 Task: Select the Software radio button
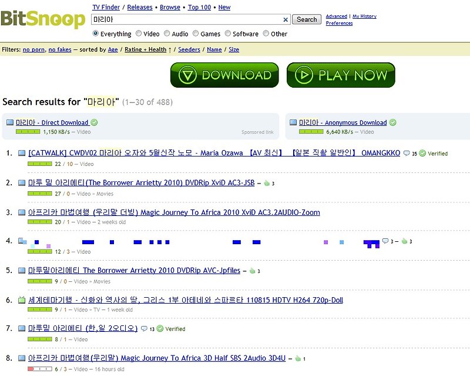click(x=228, y=34)
